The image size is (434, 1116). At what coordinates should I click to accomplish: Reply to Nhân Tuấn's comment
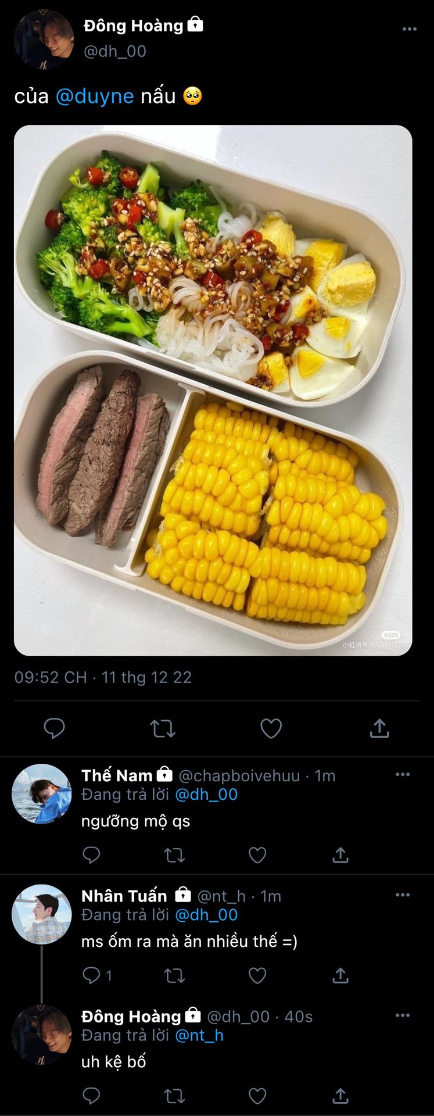click(x=92, y=975)
